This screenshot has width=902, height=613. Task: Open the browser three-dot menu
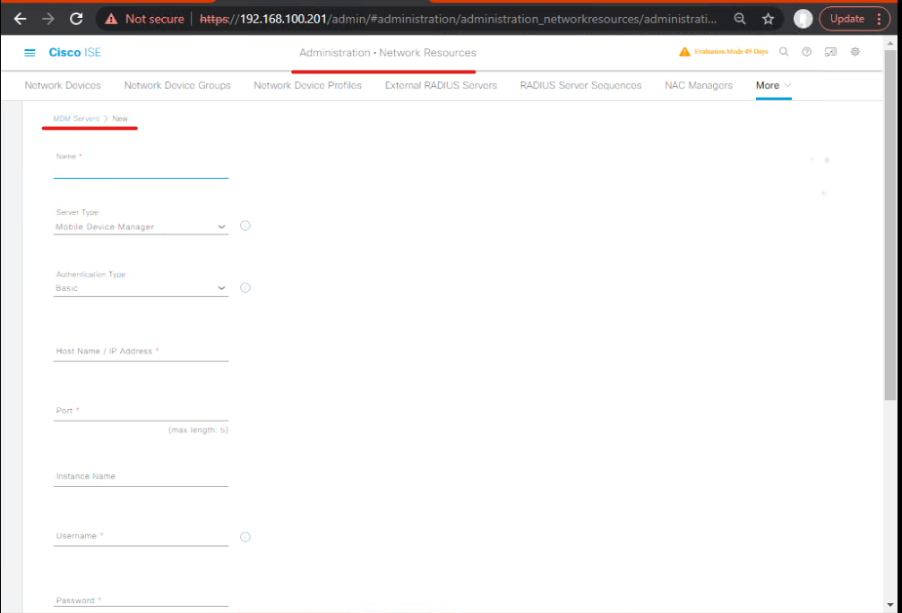(x=879, y=19)
